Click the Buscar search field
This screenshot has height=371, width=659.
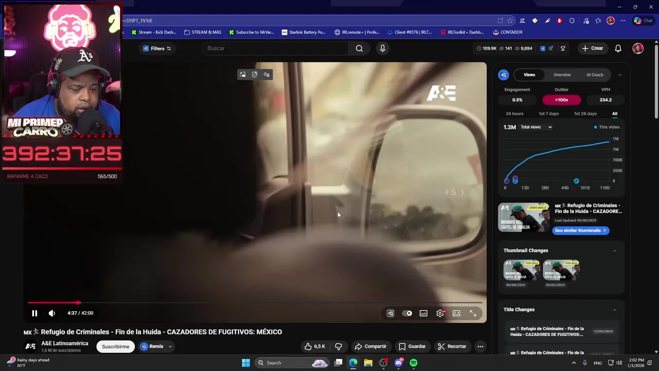pos(275,48)
